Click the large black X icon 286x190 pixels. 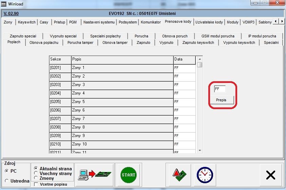tap(270, 175)
